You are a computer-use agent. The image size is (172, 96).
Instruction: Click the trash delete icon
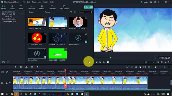click(15, 67)
